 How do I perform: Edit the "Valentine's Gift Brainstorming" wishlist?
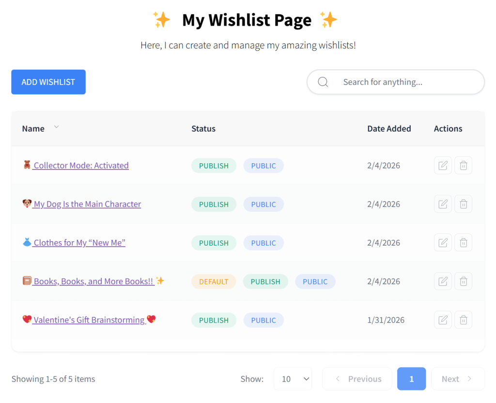[x=443, y=320]
